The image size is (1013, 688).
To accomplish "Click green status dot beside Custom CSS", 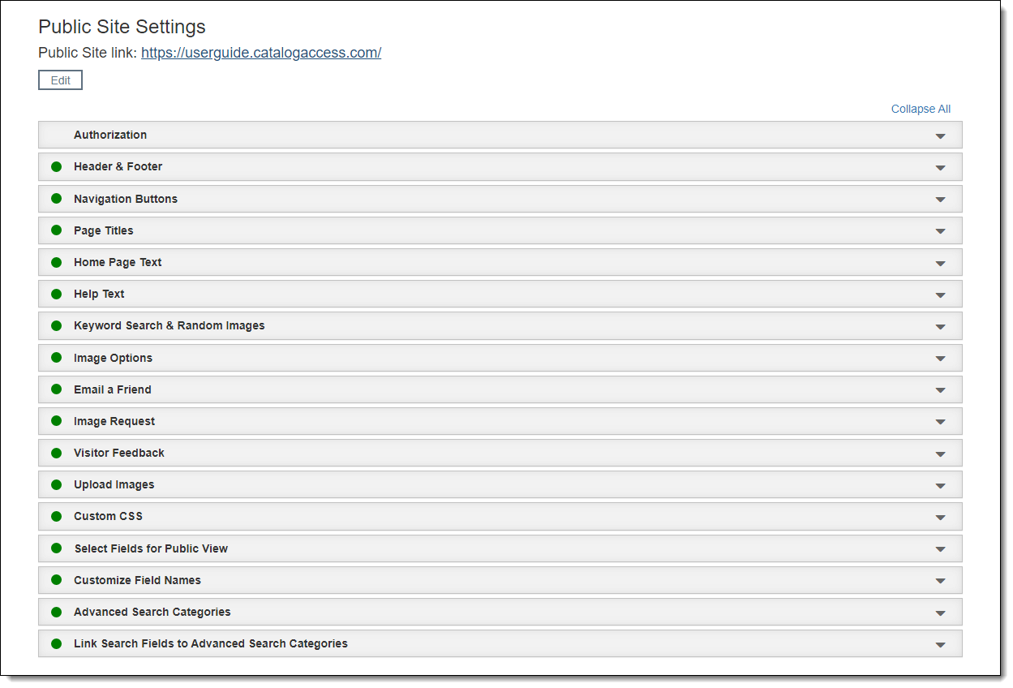I will click(x=57, y=516).
